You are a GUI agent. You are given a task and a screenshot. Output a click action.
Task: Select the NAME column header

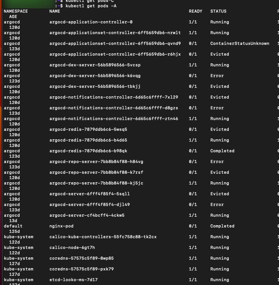tap(55, 11)
